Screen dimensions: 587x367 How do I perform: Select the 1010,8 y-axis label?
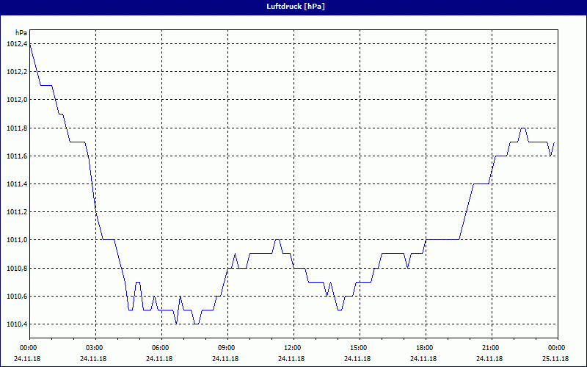16,269
